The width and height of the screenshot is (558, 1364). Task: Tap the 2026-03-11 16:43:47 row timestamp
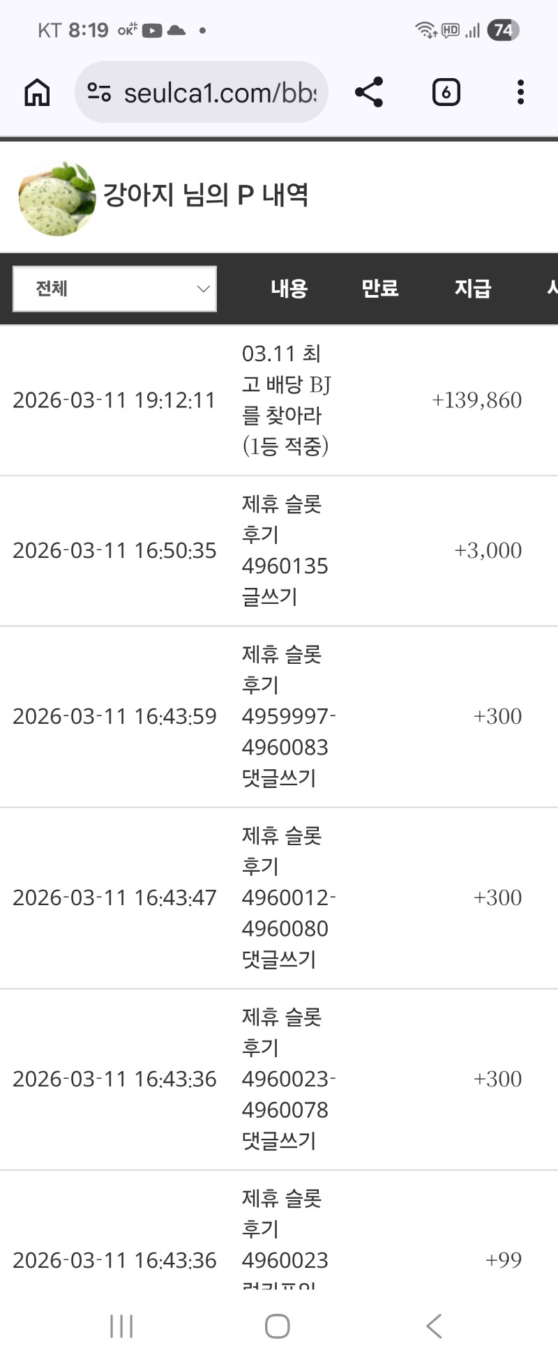click(114, 897)
